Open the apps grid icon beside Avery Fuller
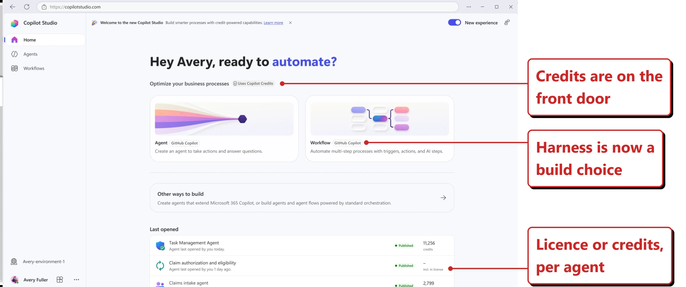Image resolution: width=686 pixels, height=287 pixels. pos(60,280)
